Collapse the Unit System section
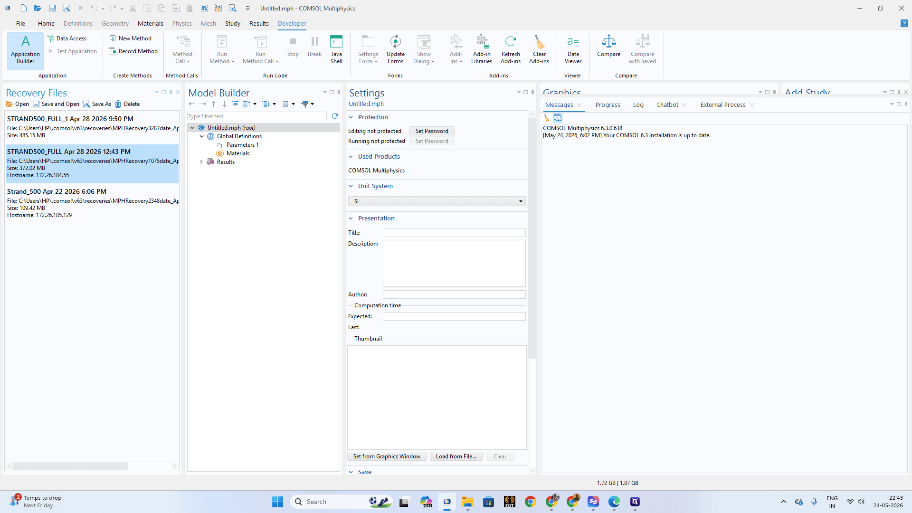 [x=351, y=186]
